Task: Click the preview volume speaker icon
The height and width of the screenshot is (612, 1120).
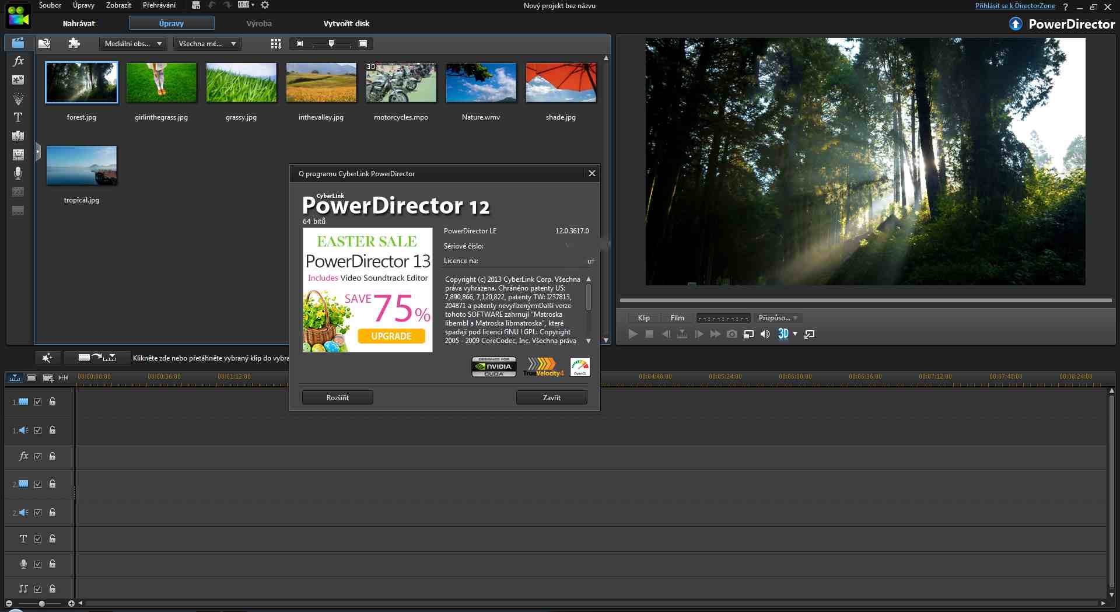Action: click(765, 334)
